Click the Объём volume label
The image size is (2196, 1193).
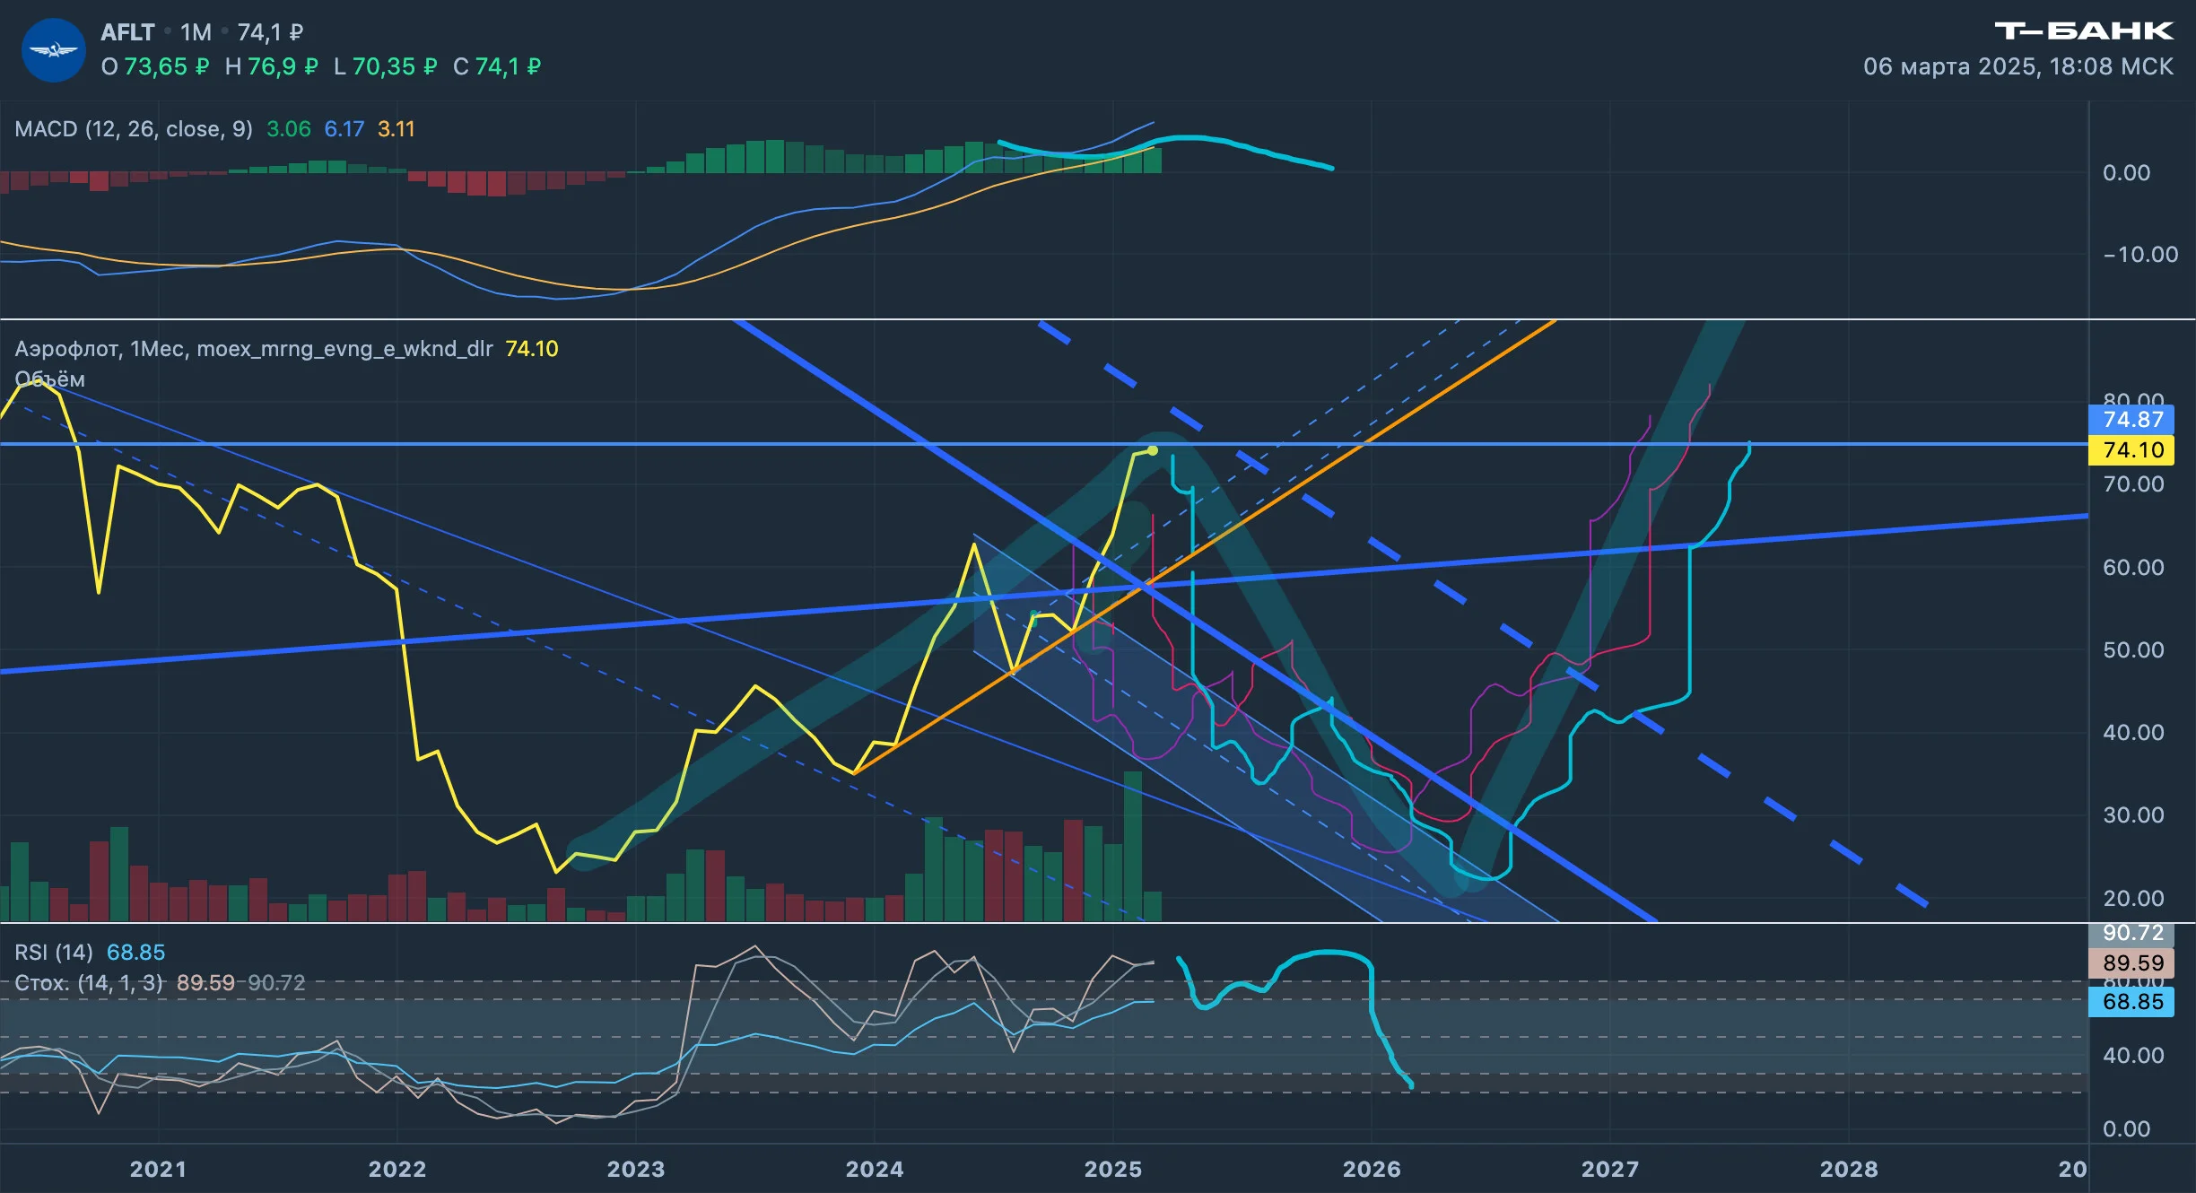(50, 379)
